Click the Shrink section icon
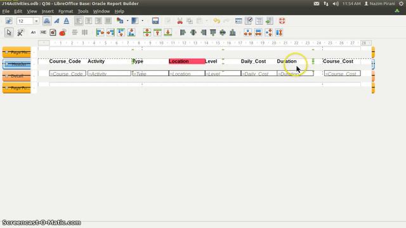 (147, 32)
